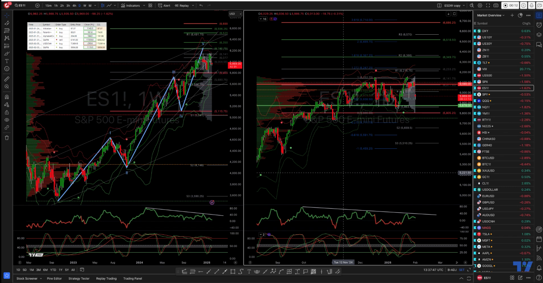Select the M monthly timeframe
Screen dimensions: 543x283
pyautogui.click(x=90, y=5)
